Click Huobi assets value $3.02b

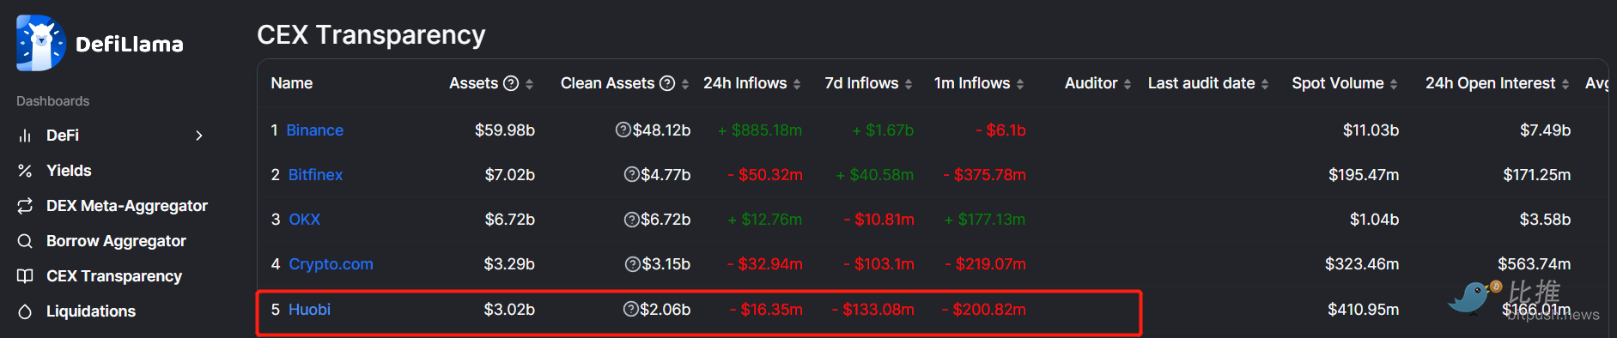point(509,310)
